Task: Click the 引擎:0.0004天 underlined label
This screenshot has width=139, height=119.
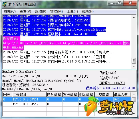Action: click(x=112, y=83)
